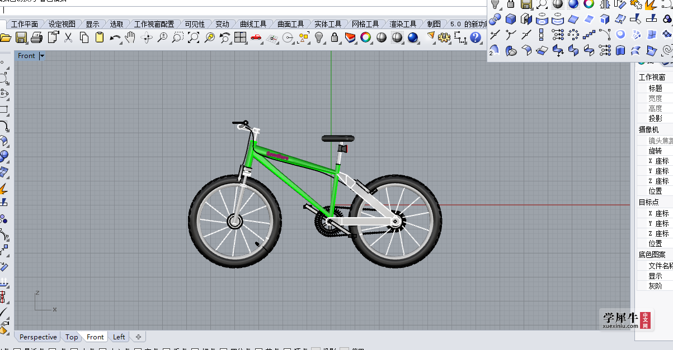Copy selection to the clipboard
This screenshot has height=350, width=673.
point(84,38)
